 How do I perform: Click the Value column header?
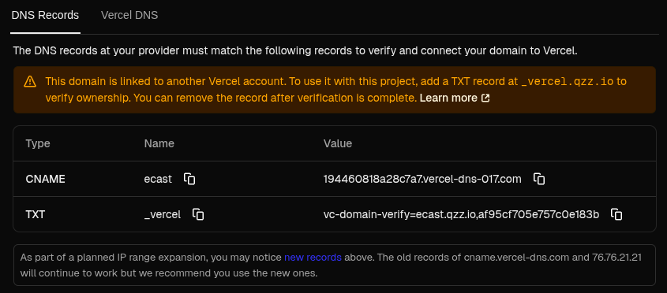tap(338, 143)
